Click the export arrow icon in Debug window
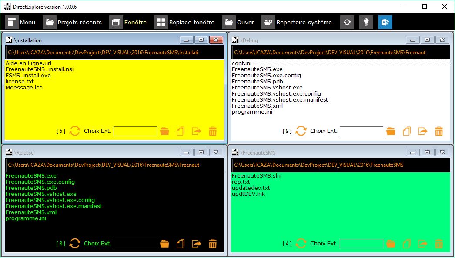Image resolution: width=455 pixels, height=258 pixels. (423, 131)
